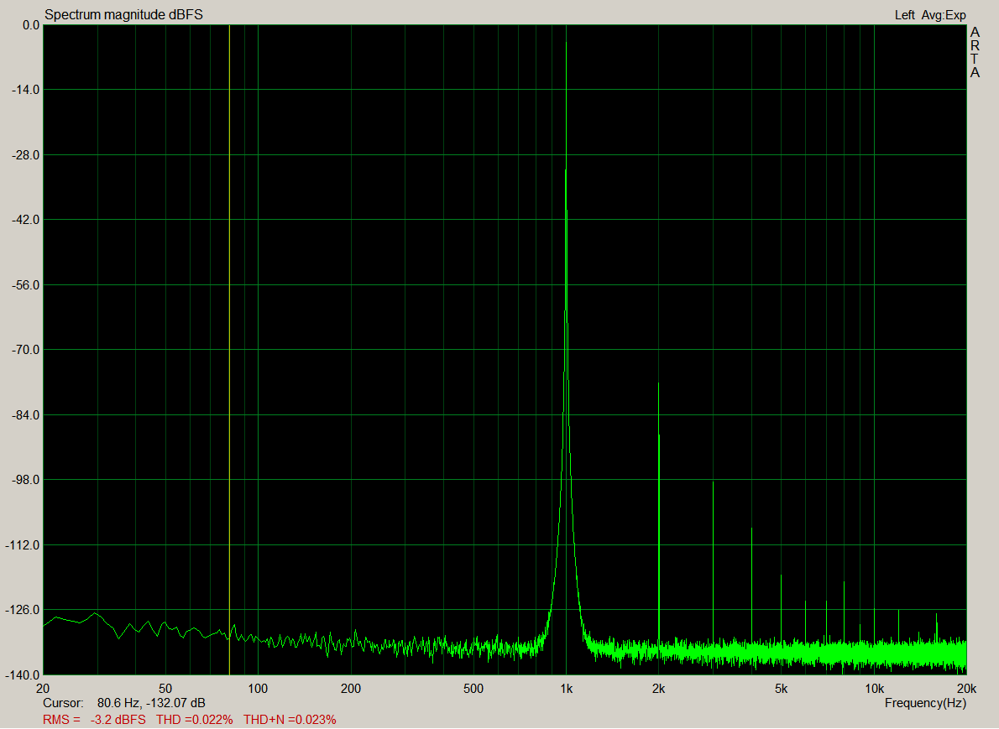
Task: Click the '-84.0' y-axis label
Action: pyautogui.click(x=25, y=415)
